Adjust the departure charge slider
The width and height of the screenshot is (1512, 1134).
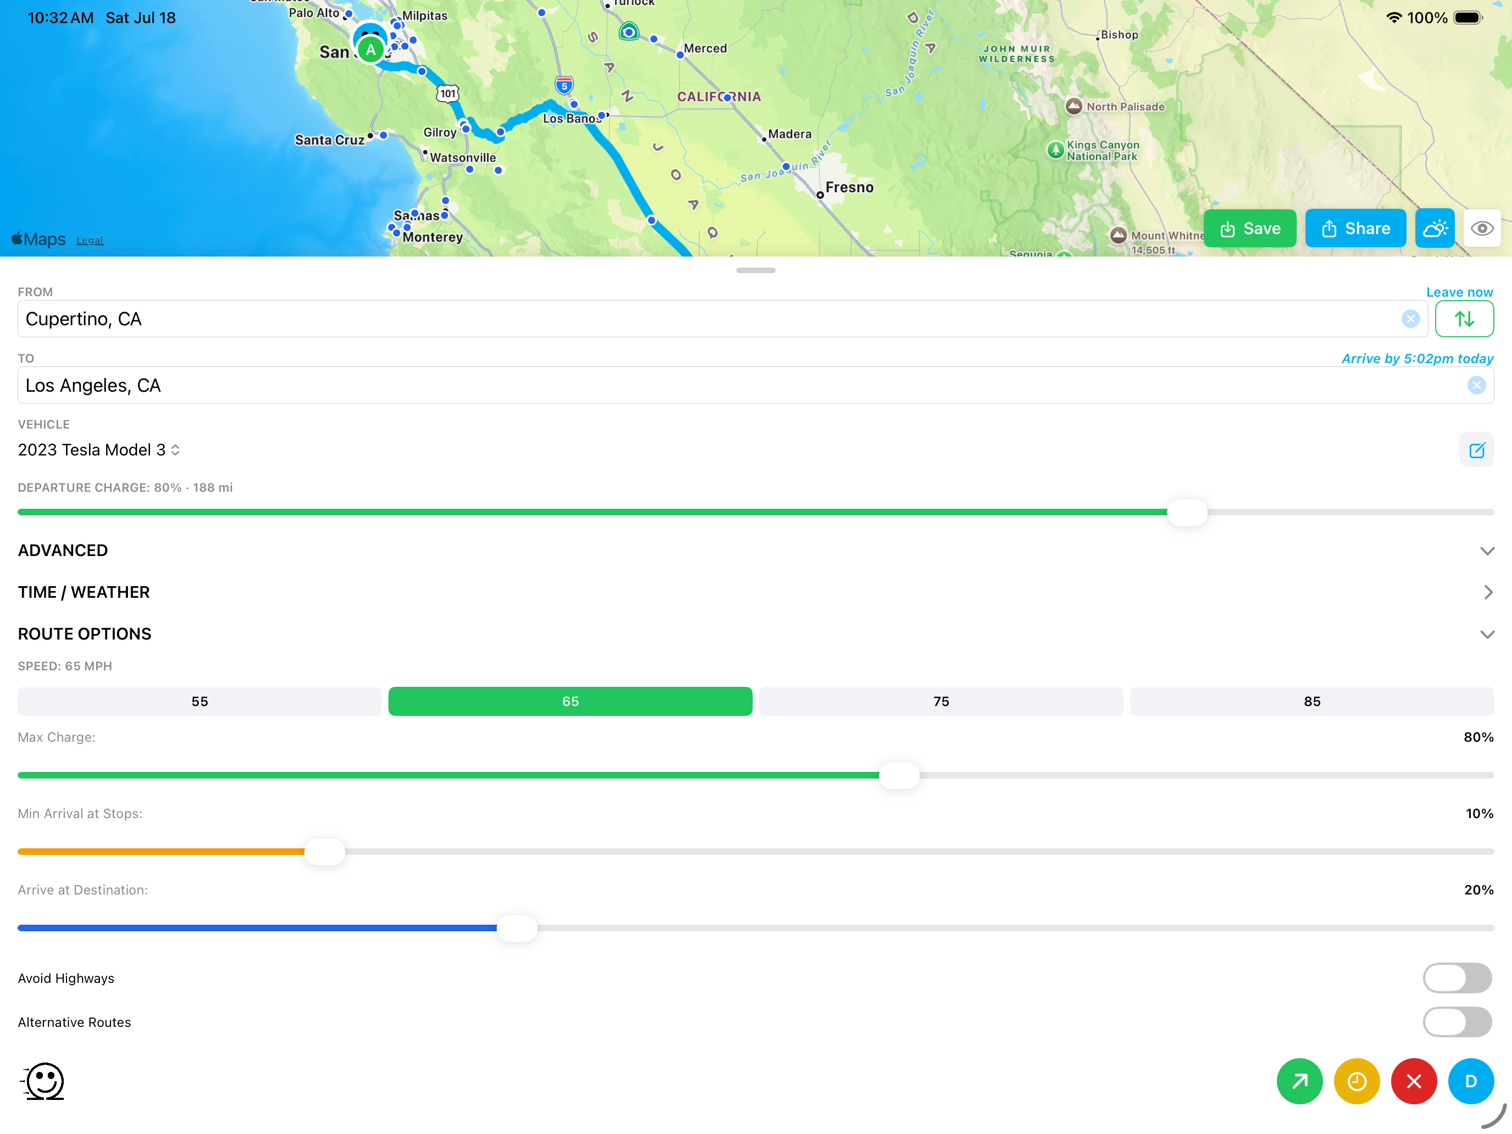click(1187, 512)
